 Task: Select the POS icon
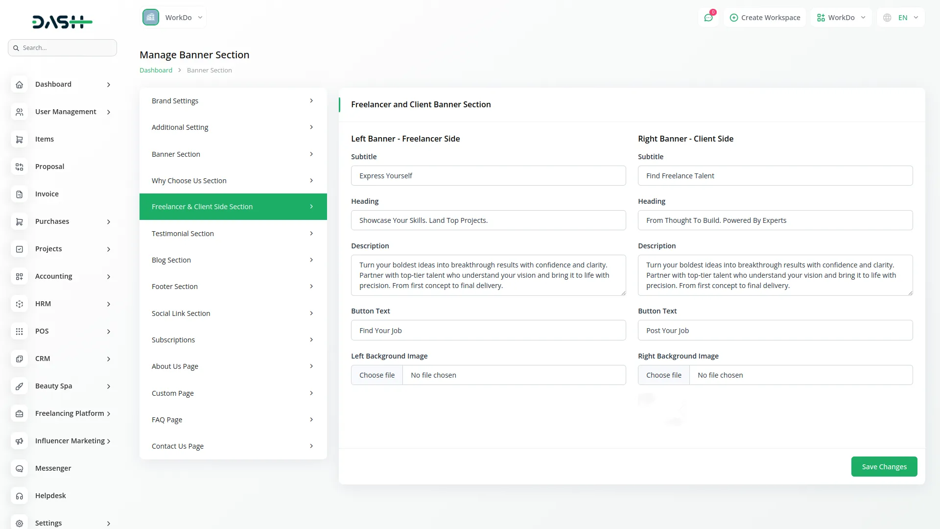click(x=19, y=331)
